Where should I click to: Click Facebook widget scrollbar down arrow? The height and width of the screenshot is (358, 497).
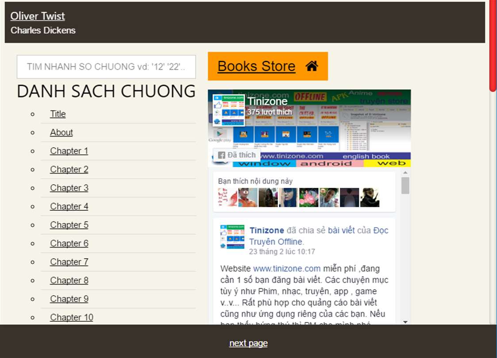point(405,322)
